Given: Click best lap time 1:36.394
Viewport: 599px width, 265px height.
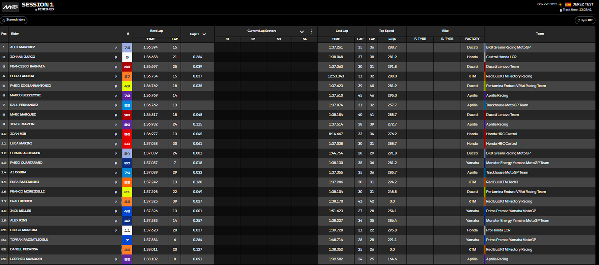Looking at the screenshot, I should coord(150,48).
